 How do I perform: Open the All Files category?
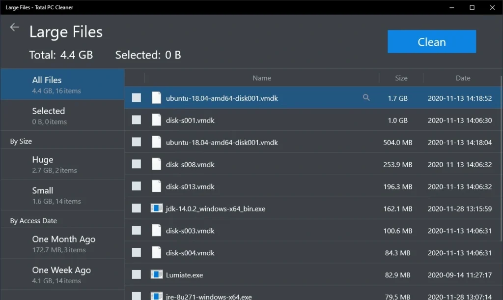[62, 85]
